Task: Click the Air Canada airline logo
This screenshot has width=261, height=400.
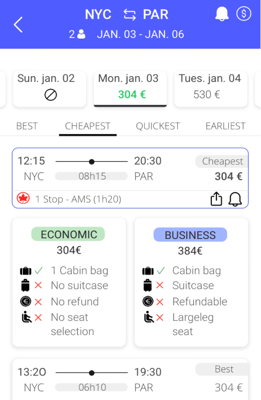Action: point(23,199)
